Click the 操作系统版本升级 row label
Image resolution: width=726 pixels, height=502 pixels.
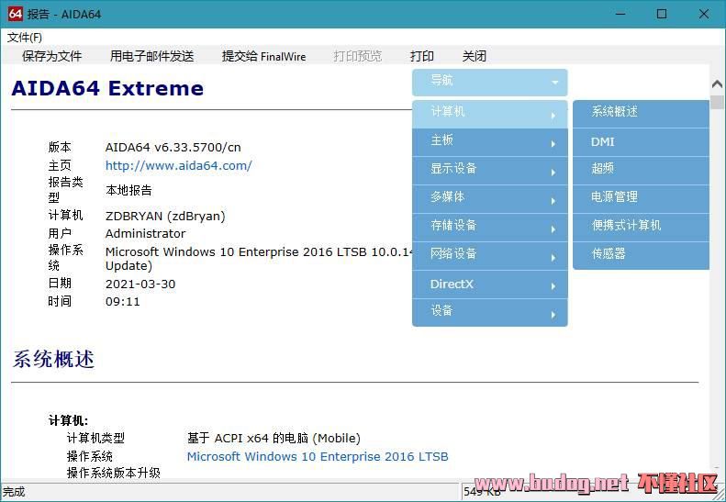(114, 473)
